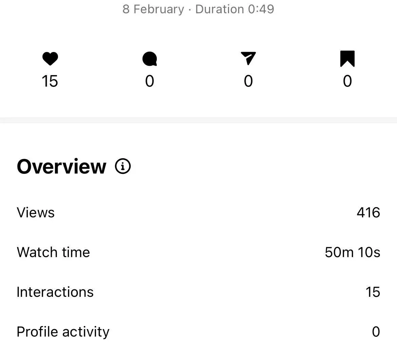
Task: Select the zero under the comment icon
Action: pyautogui.click(x=149, y=81)
